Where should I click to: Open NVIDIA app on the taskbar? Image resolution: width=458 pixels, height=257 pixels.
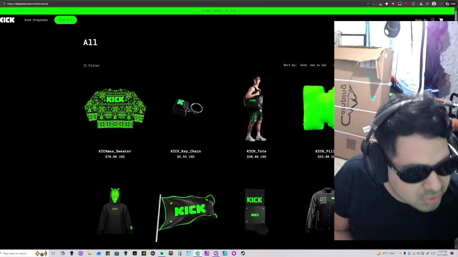click(x=144, y=253)
